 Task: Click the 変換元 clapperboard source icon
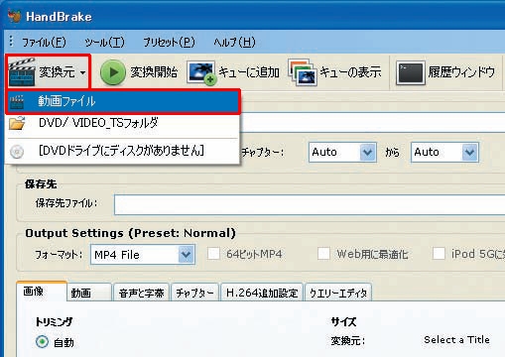pos(22,71)
